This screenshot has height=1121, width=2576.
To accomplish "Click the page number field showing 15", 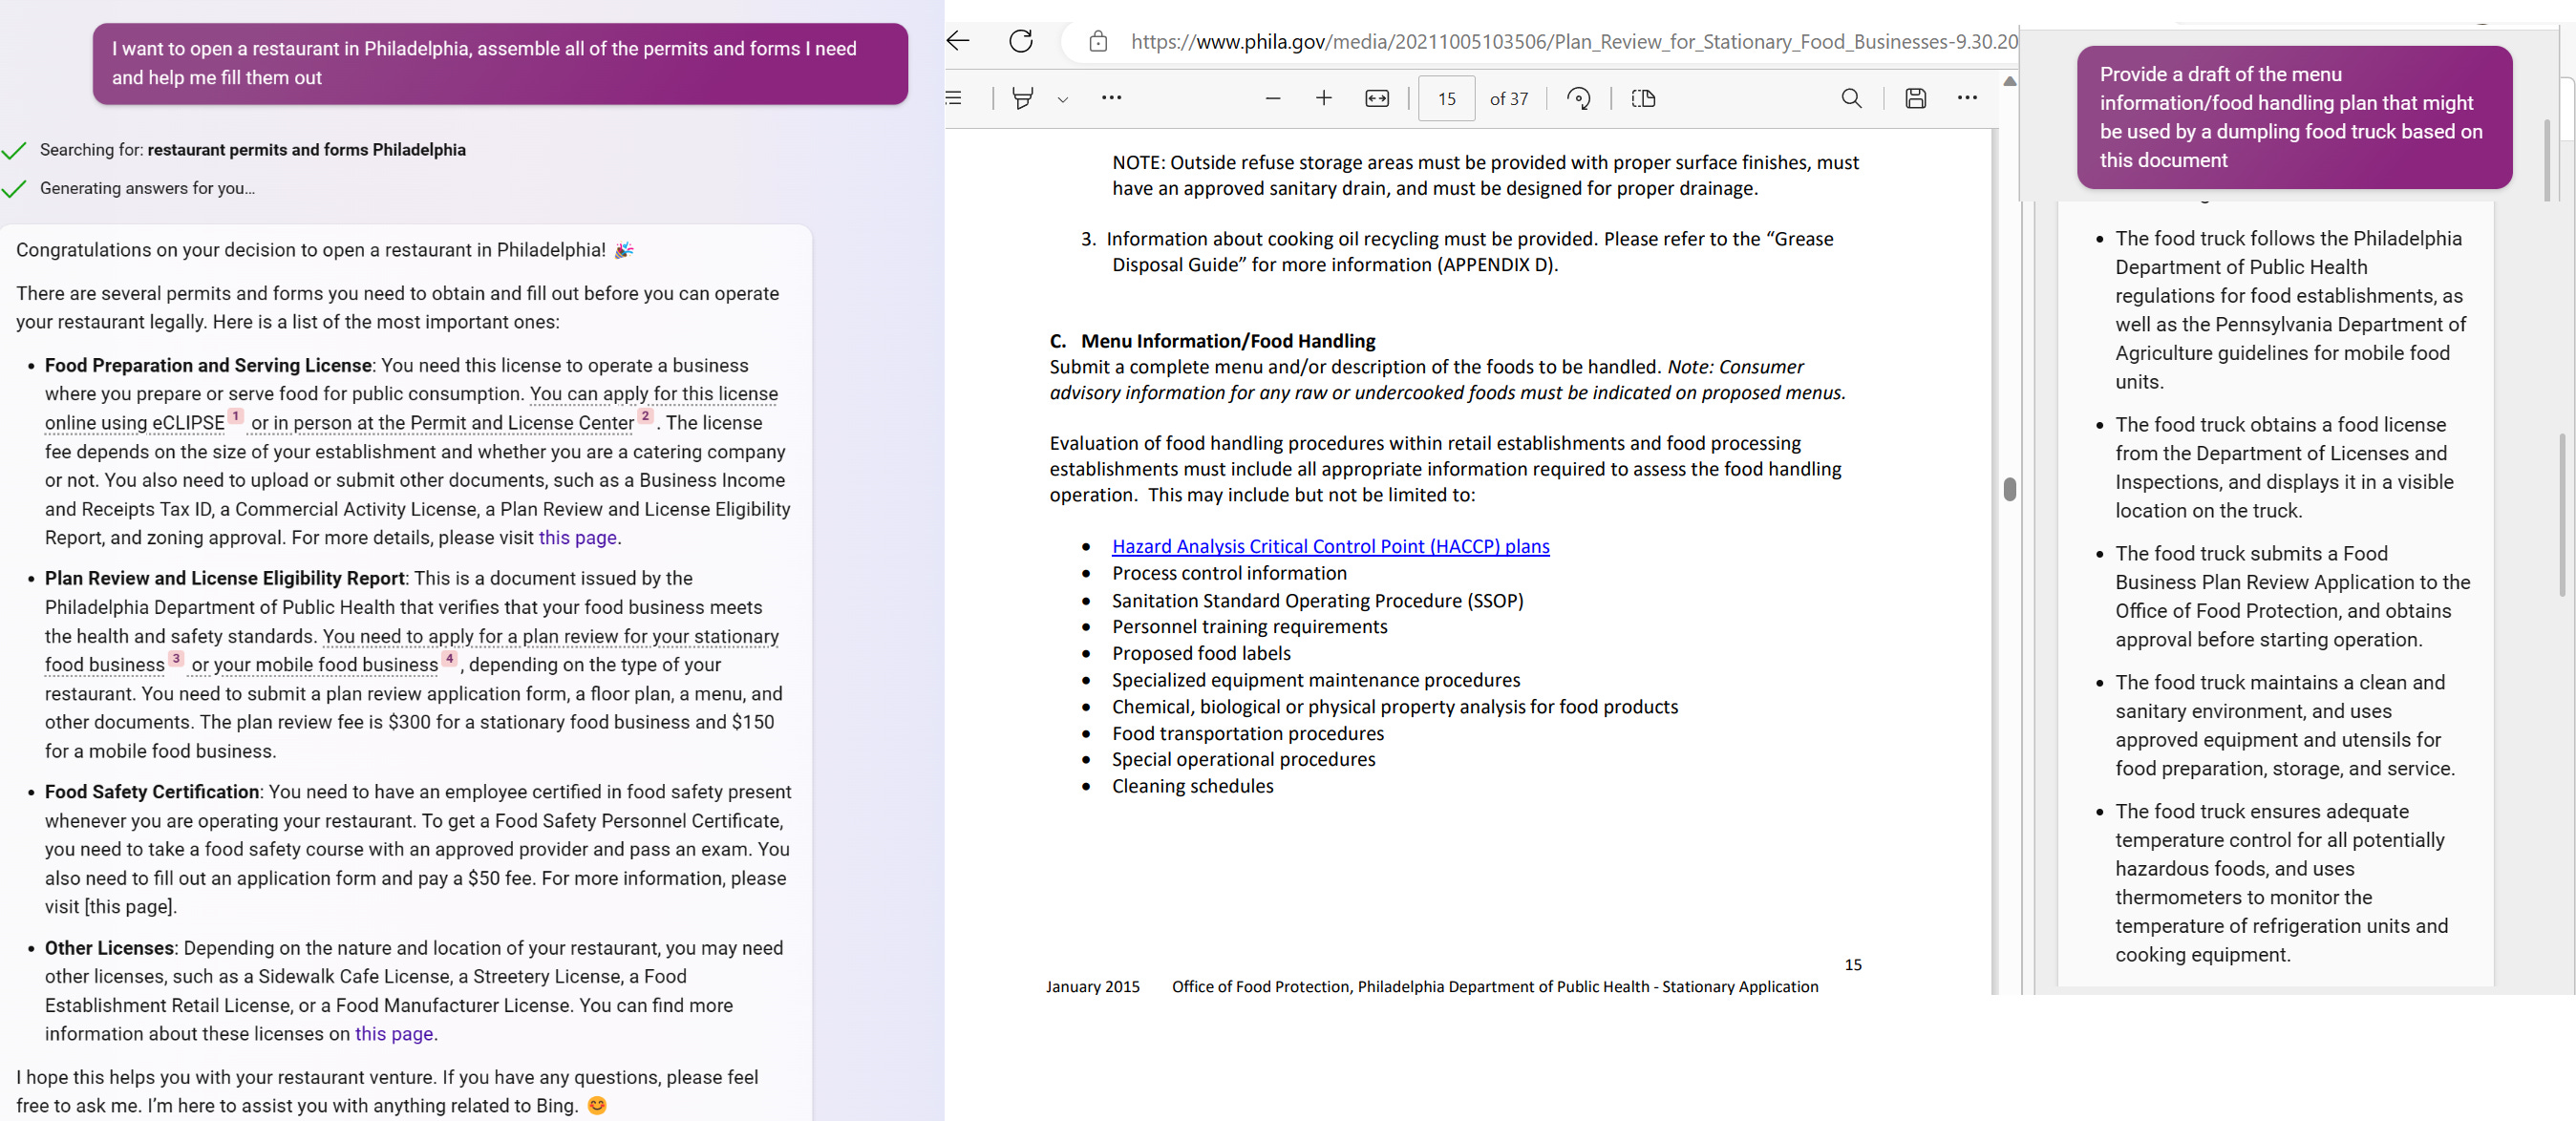I will 1446,98.
